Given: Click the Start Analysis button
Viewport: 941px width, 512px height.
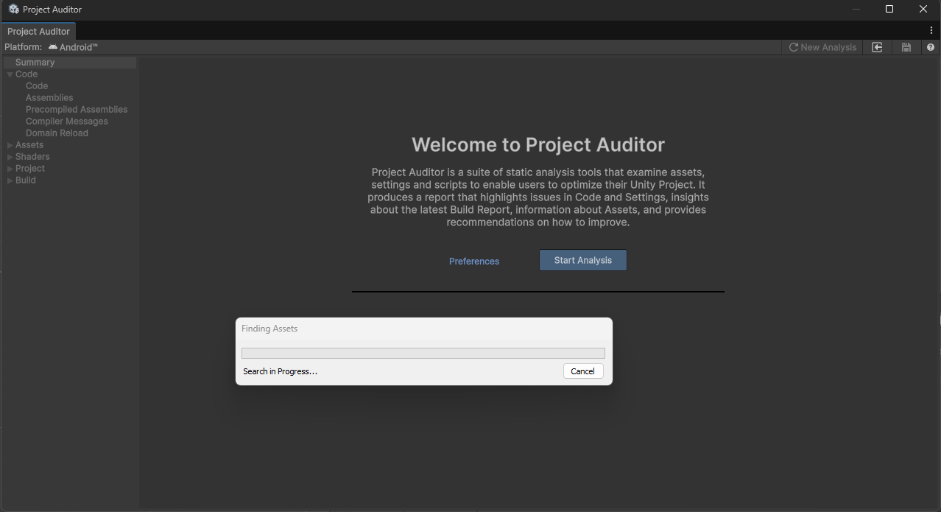Looking at the screenshot, I should [583, 260].
